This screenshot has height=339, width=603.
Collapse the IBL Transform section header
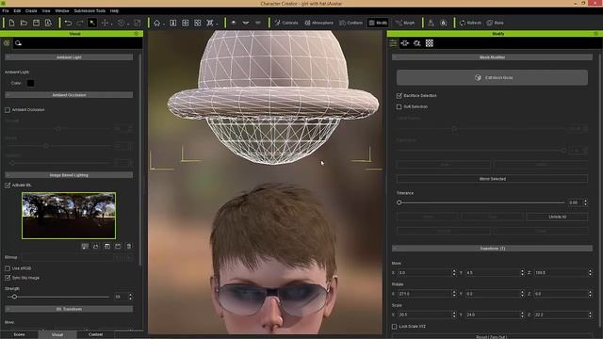(69, 309)
